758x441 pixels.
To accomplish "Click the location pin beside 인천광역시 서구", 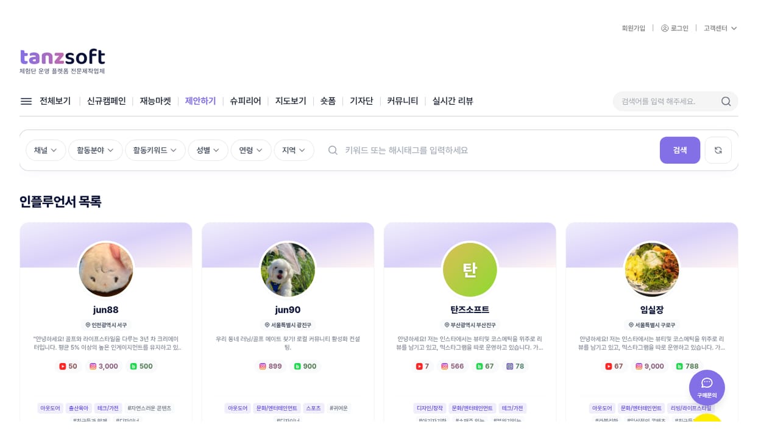I will click(x=88, y=325).
